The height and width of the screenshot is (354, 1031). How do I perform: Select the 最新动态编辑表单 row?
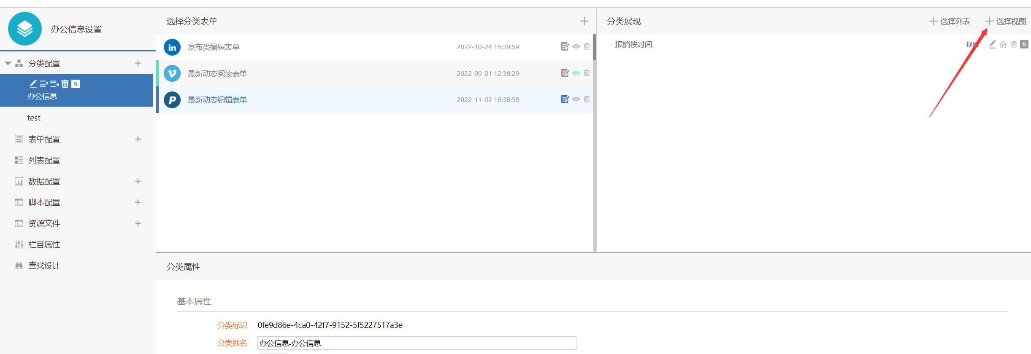374,99
